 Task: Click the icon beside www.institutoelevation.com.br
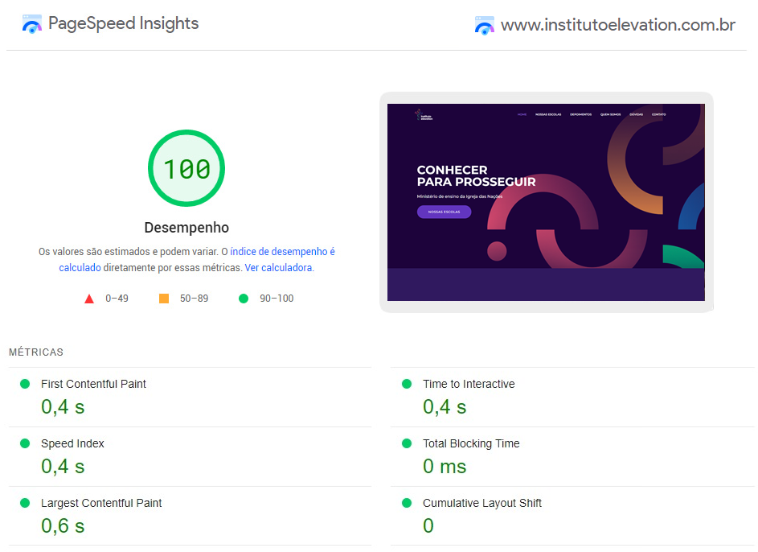click(485, 26)
